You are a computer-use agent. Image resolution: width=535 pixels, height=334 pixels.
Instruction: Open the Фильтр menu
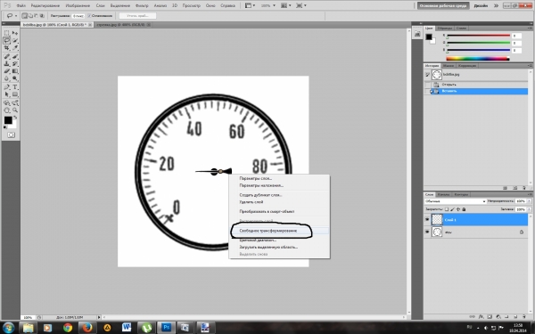pos(142,5)
